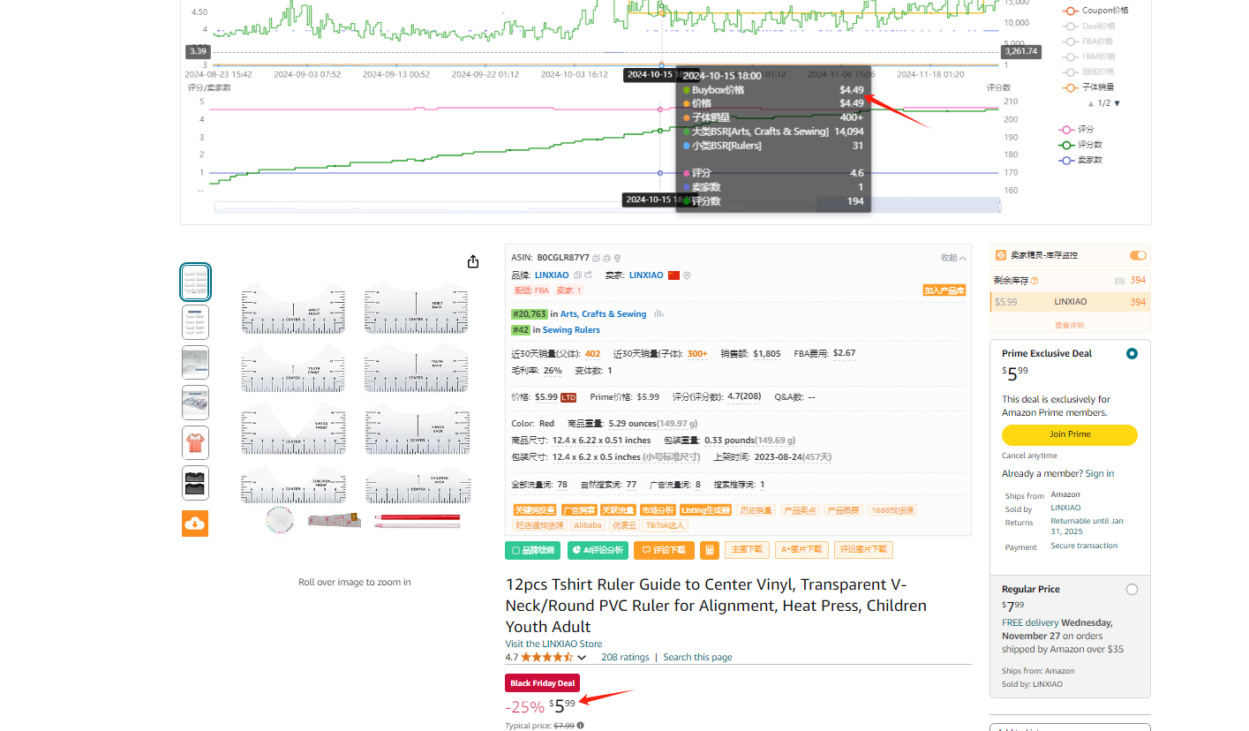This screenshot has width=1249, height=731.
Task: Select Regular Price radio option
Action: pyautogui.click(x=1132, y=589)
